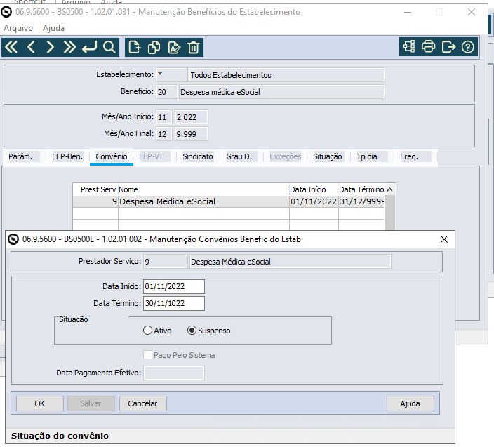
Task: Open help question mark icon
Action: pos(468,46)
